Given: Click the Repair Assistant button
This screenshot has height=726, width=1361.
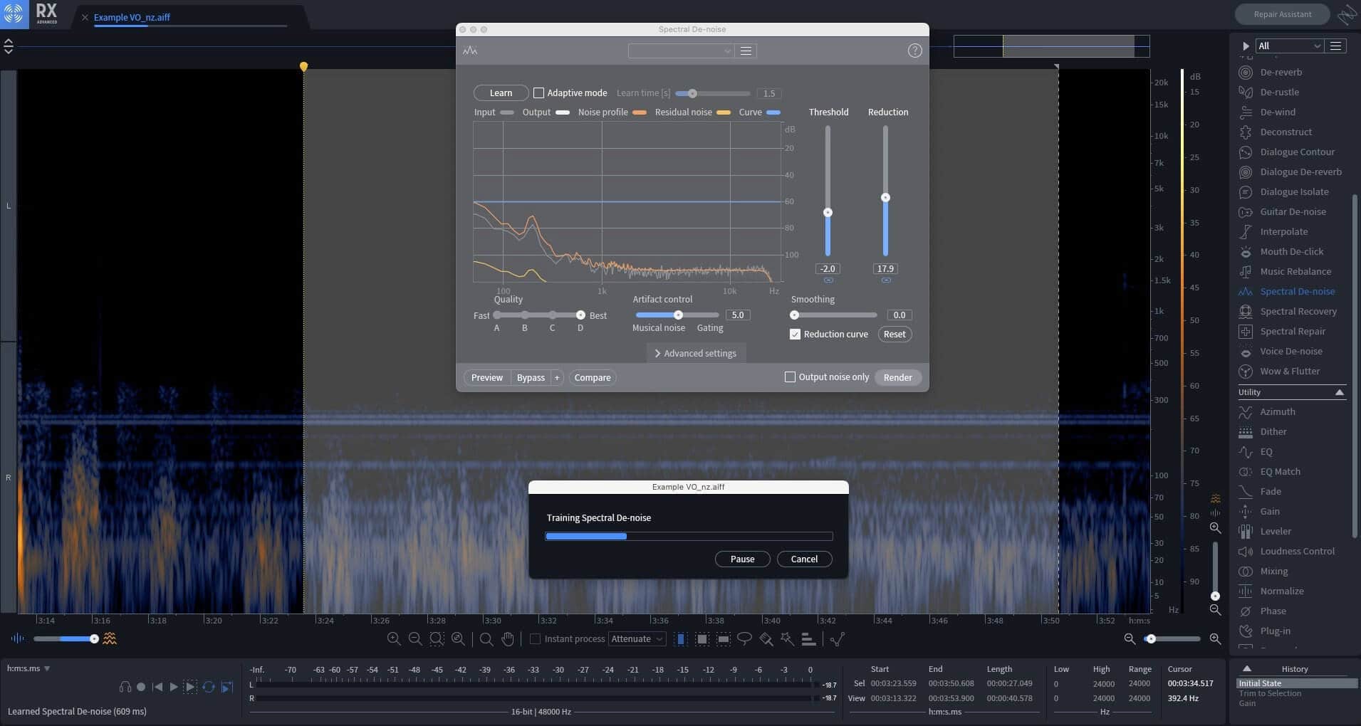Looking at the screenshot, I should coord(1282,14).
